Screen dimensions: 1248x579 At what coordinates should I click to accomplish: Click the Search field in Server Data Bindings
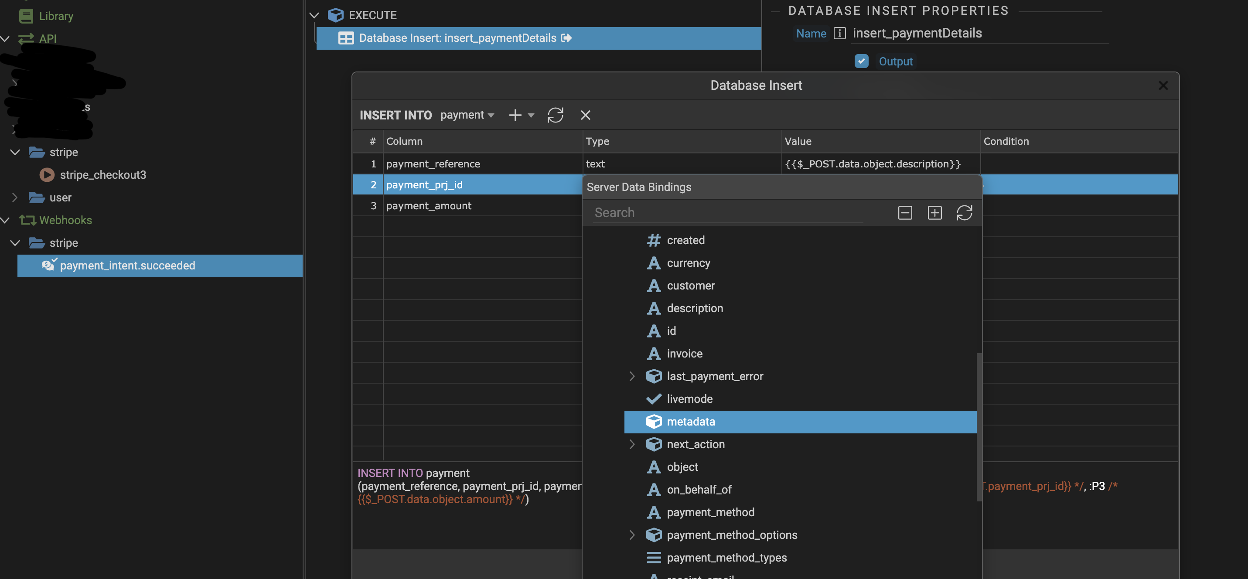click(727, 213)
